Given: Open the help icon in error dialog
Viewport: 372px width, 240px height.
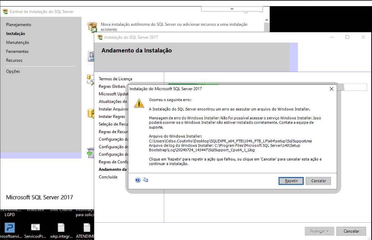Looking at the screenshot, I should coord(138,180).
